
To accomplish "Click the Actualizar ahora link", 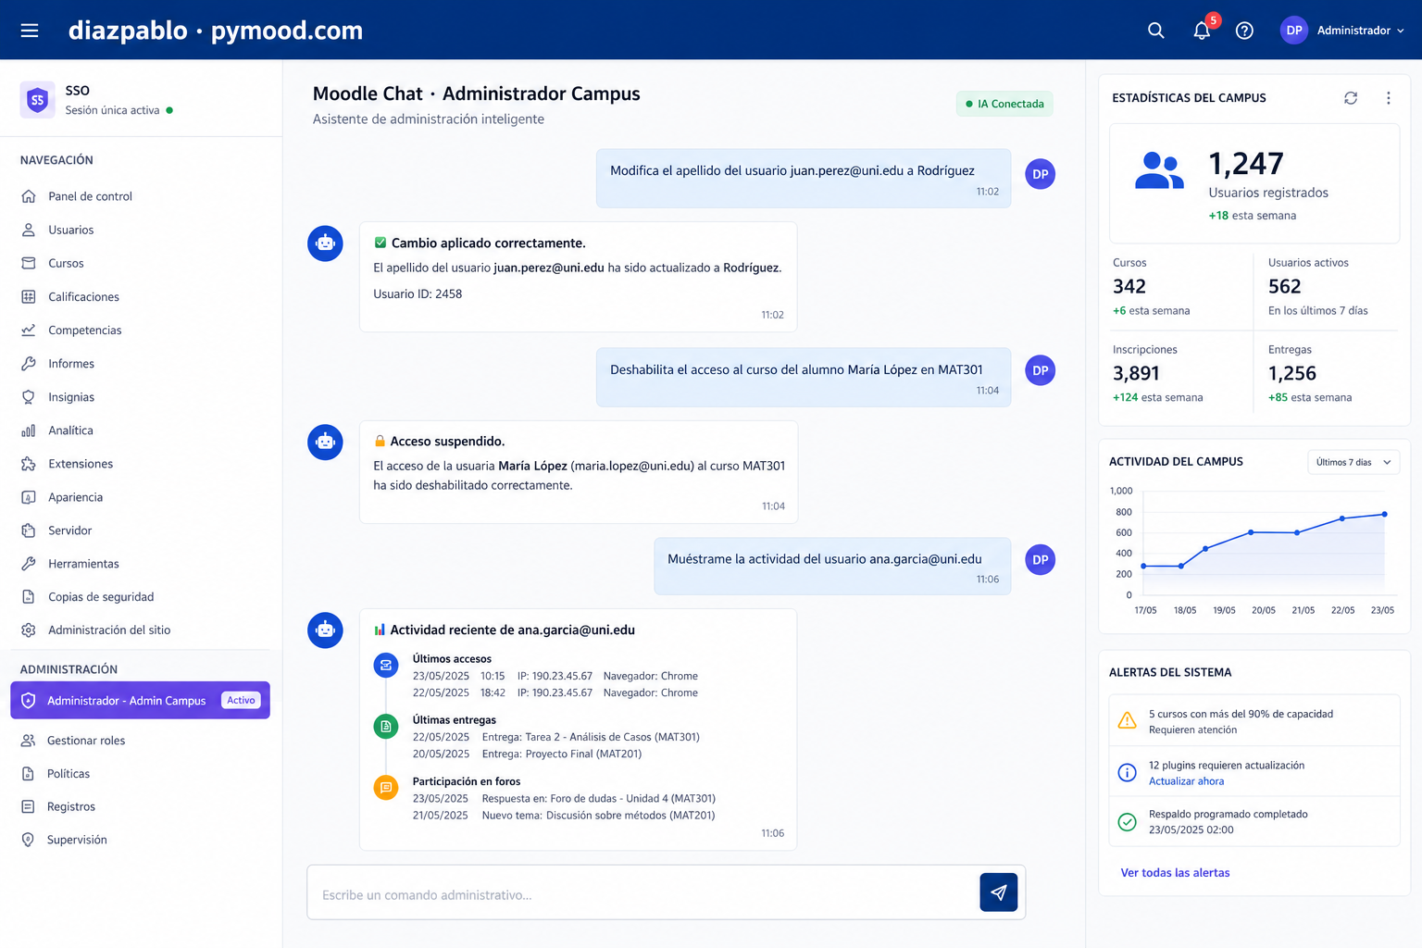I will [1186, 781].
